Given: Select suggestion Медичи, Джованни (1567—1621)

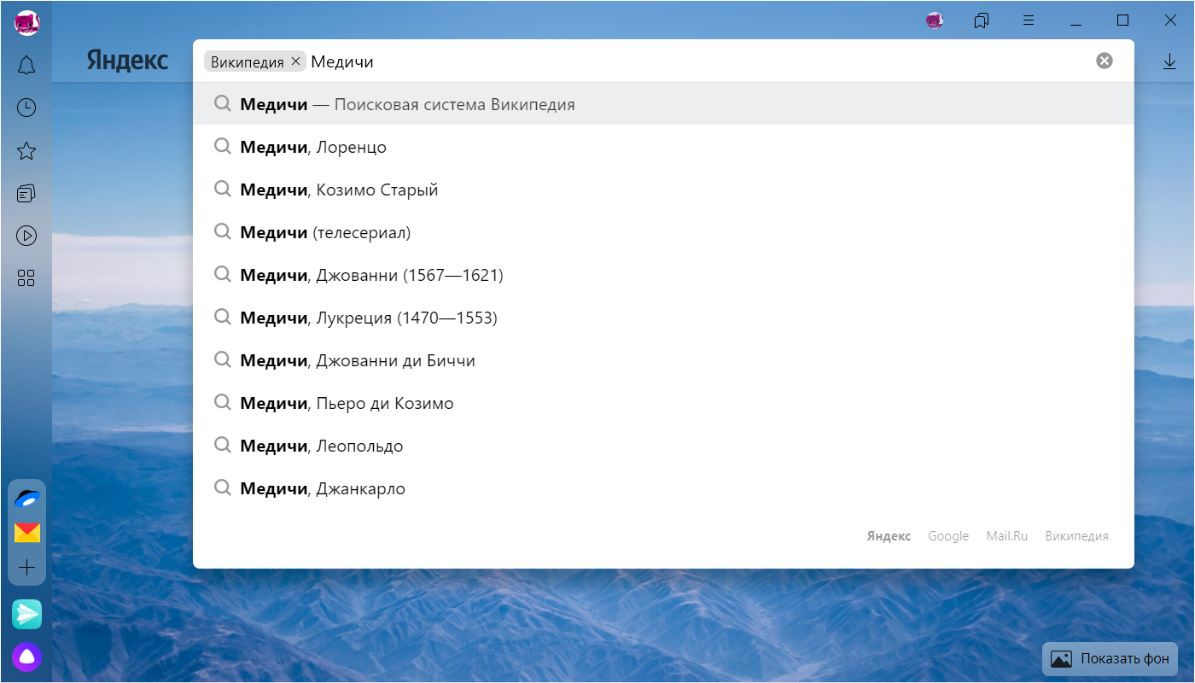Looking at the screenshot, I should [663, 275].
